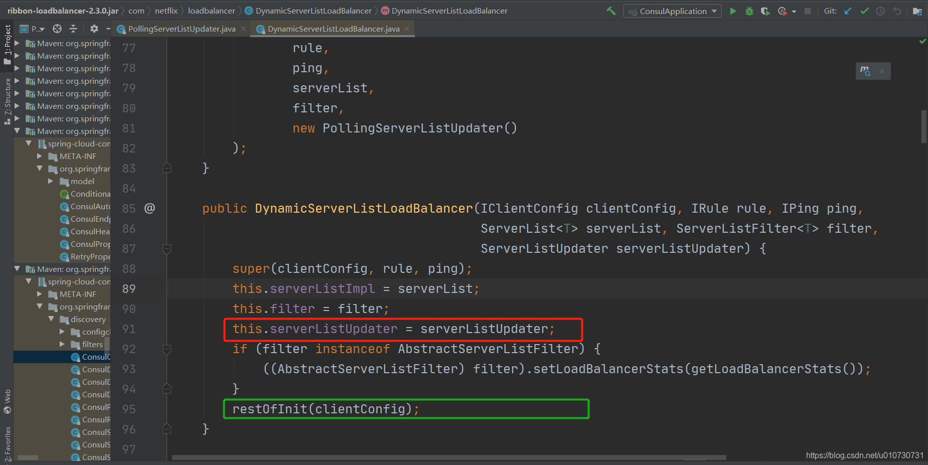Select the Conditiona annotation file in tree
Image resolution: width=928 pixels, height=465 pixels.
85,194
